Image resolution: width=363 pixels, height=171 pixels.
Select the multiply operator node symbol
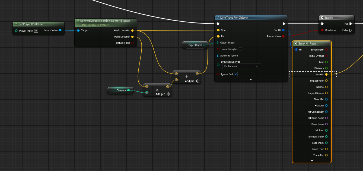[157, 90]
